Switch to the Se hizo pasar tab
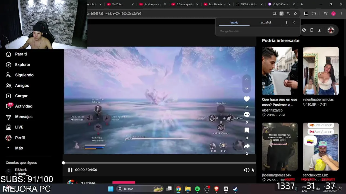 (x=152, y=4)
